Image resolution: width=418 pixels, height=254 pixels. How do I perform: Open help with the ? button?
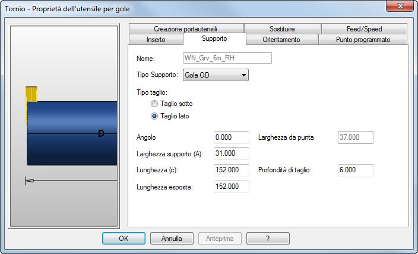[268, 238]
